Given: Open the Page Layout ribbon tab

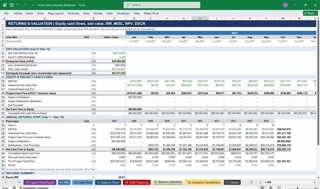Looking at the screenshot, I should 55,13.
